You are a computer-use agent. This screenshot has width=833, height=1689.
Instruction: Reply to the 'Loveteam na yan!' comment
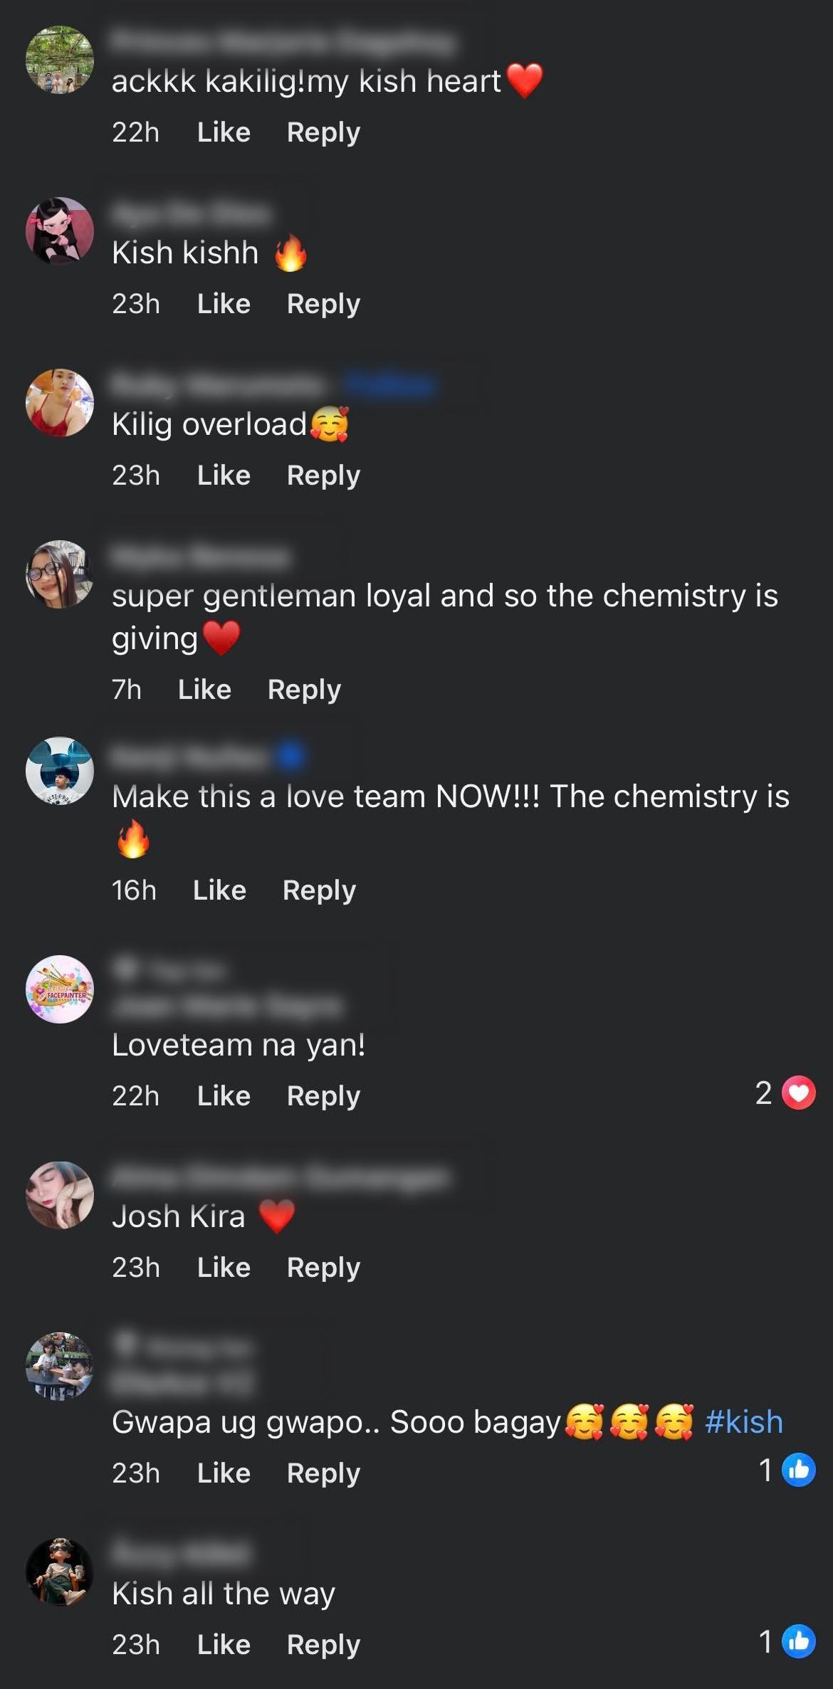pyautogui.click(x=323, y=1096)
